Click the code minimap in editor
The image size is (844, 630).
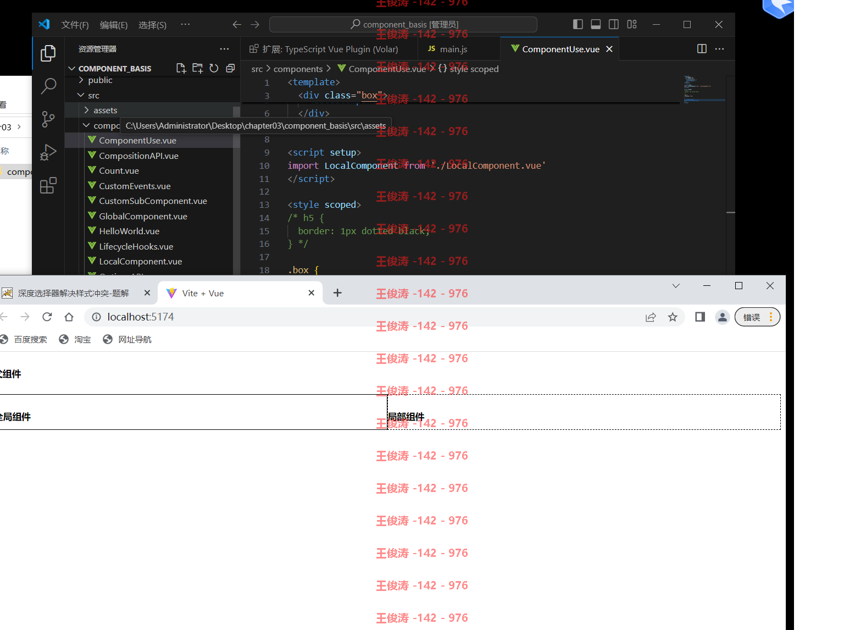click(x=704, y=90)
